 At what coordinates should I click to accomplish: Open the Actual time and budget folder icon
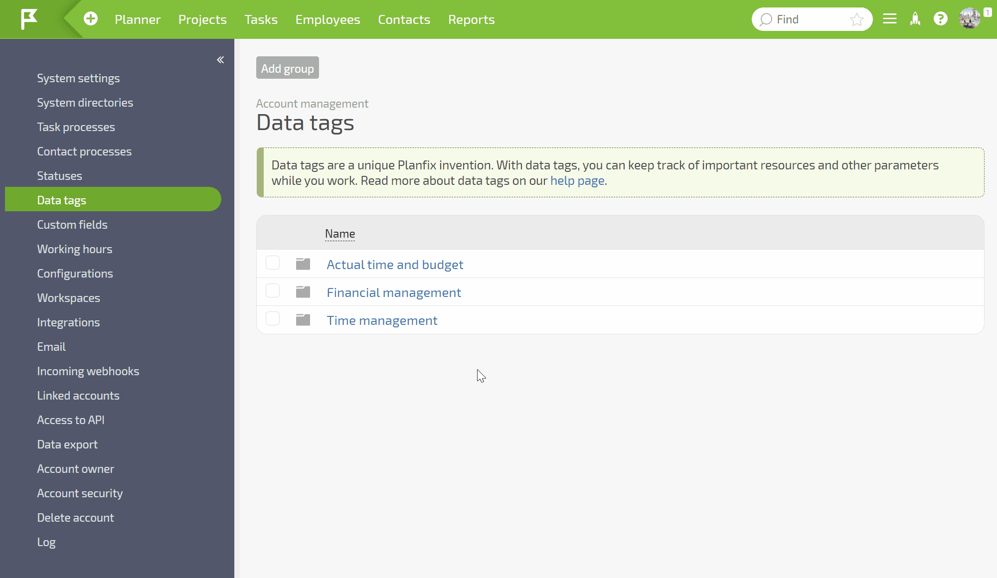pos(303,264)
